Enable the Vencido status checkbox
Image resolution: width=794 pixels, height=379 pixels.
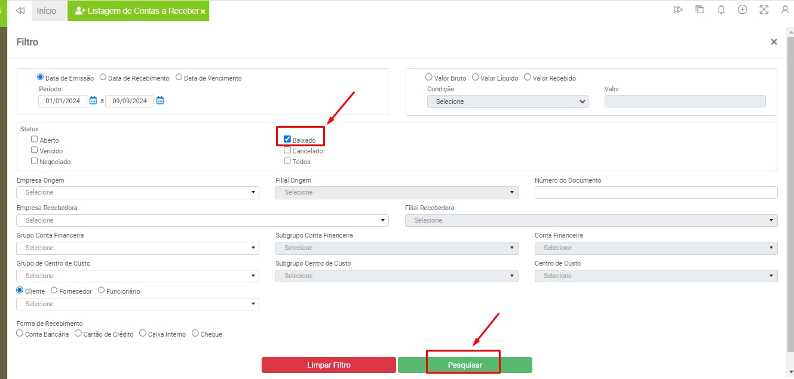(x=35, y=150)
